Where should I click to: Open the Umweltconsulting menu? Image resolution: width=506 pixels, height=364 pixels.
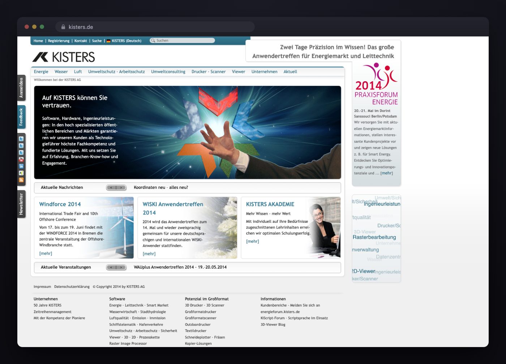point(168,71)
